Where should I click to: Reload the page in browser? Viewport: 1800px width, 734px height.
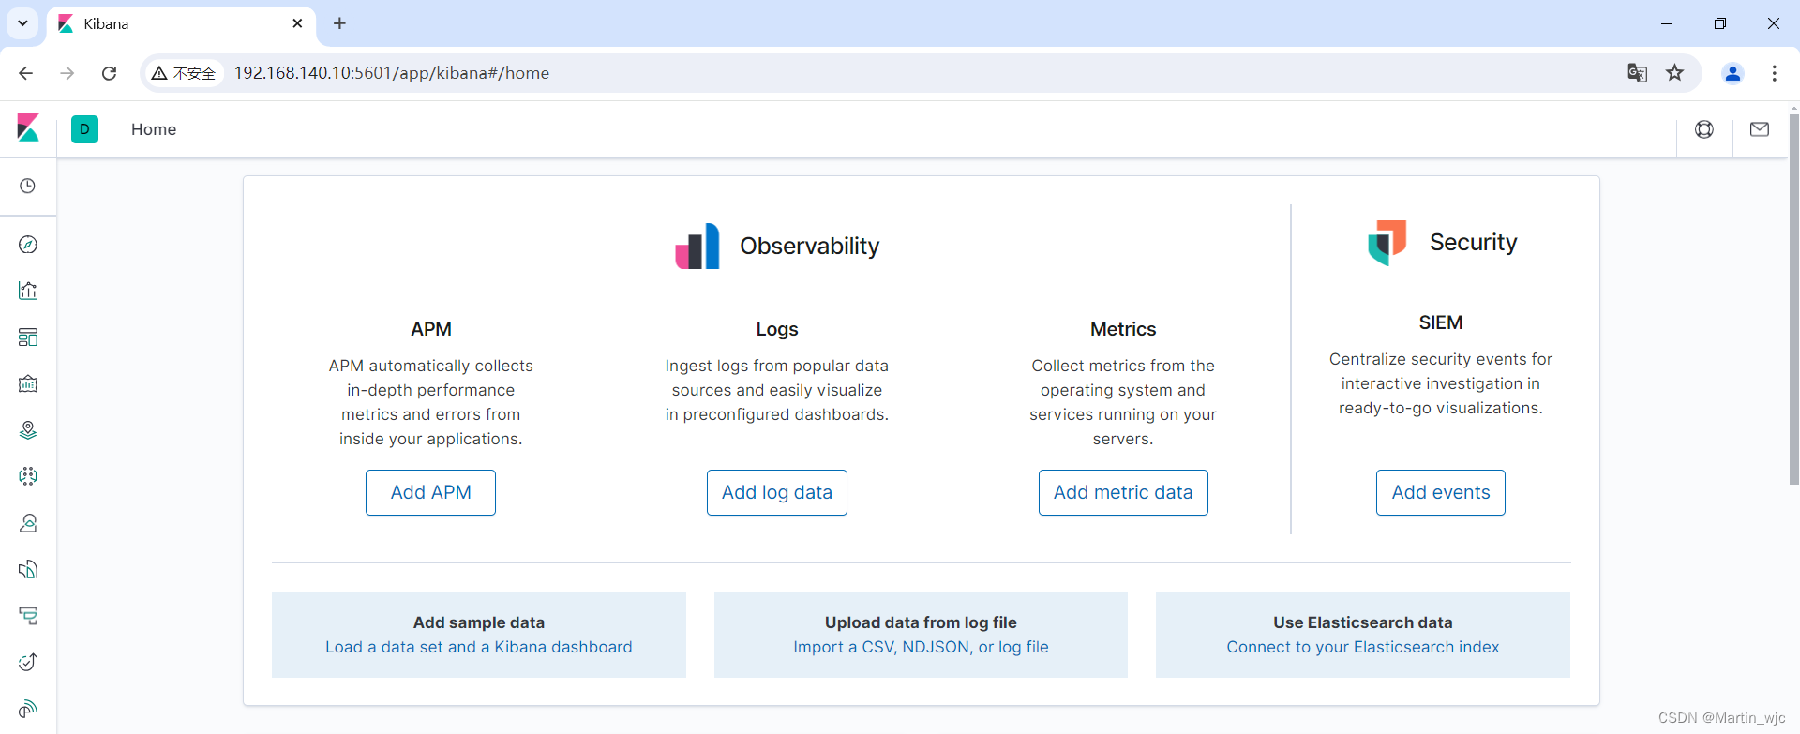pyautogui.click(x=109, y=73)
